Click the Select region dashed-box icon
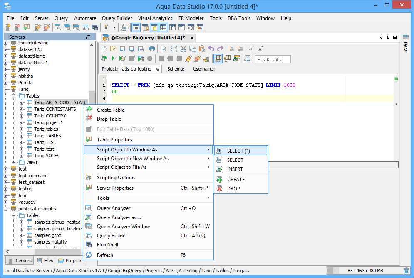This screenshot has height=278, width=414. point(174,49)
